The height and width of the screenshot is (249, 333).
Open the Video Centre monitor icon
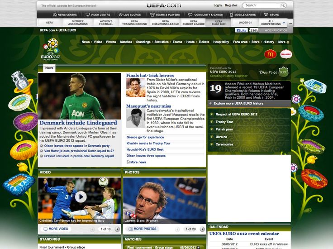[x=87, y=14]
